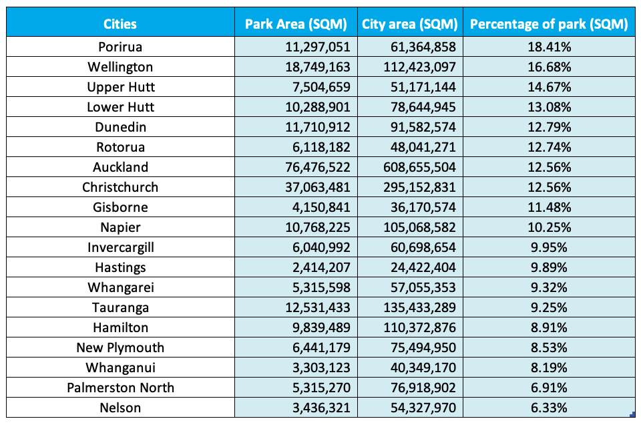Select the Christchurch city cell

[x=120, y=187]
